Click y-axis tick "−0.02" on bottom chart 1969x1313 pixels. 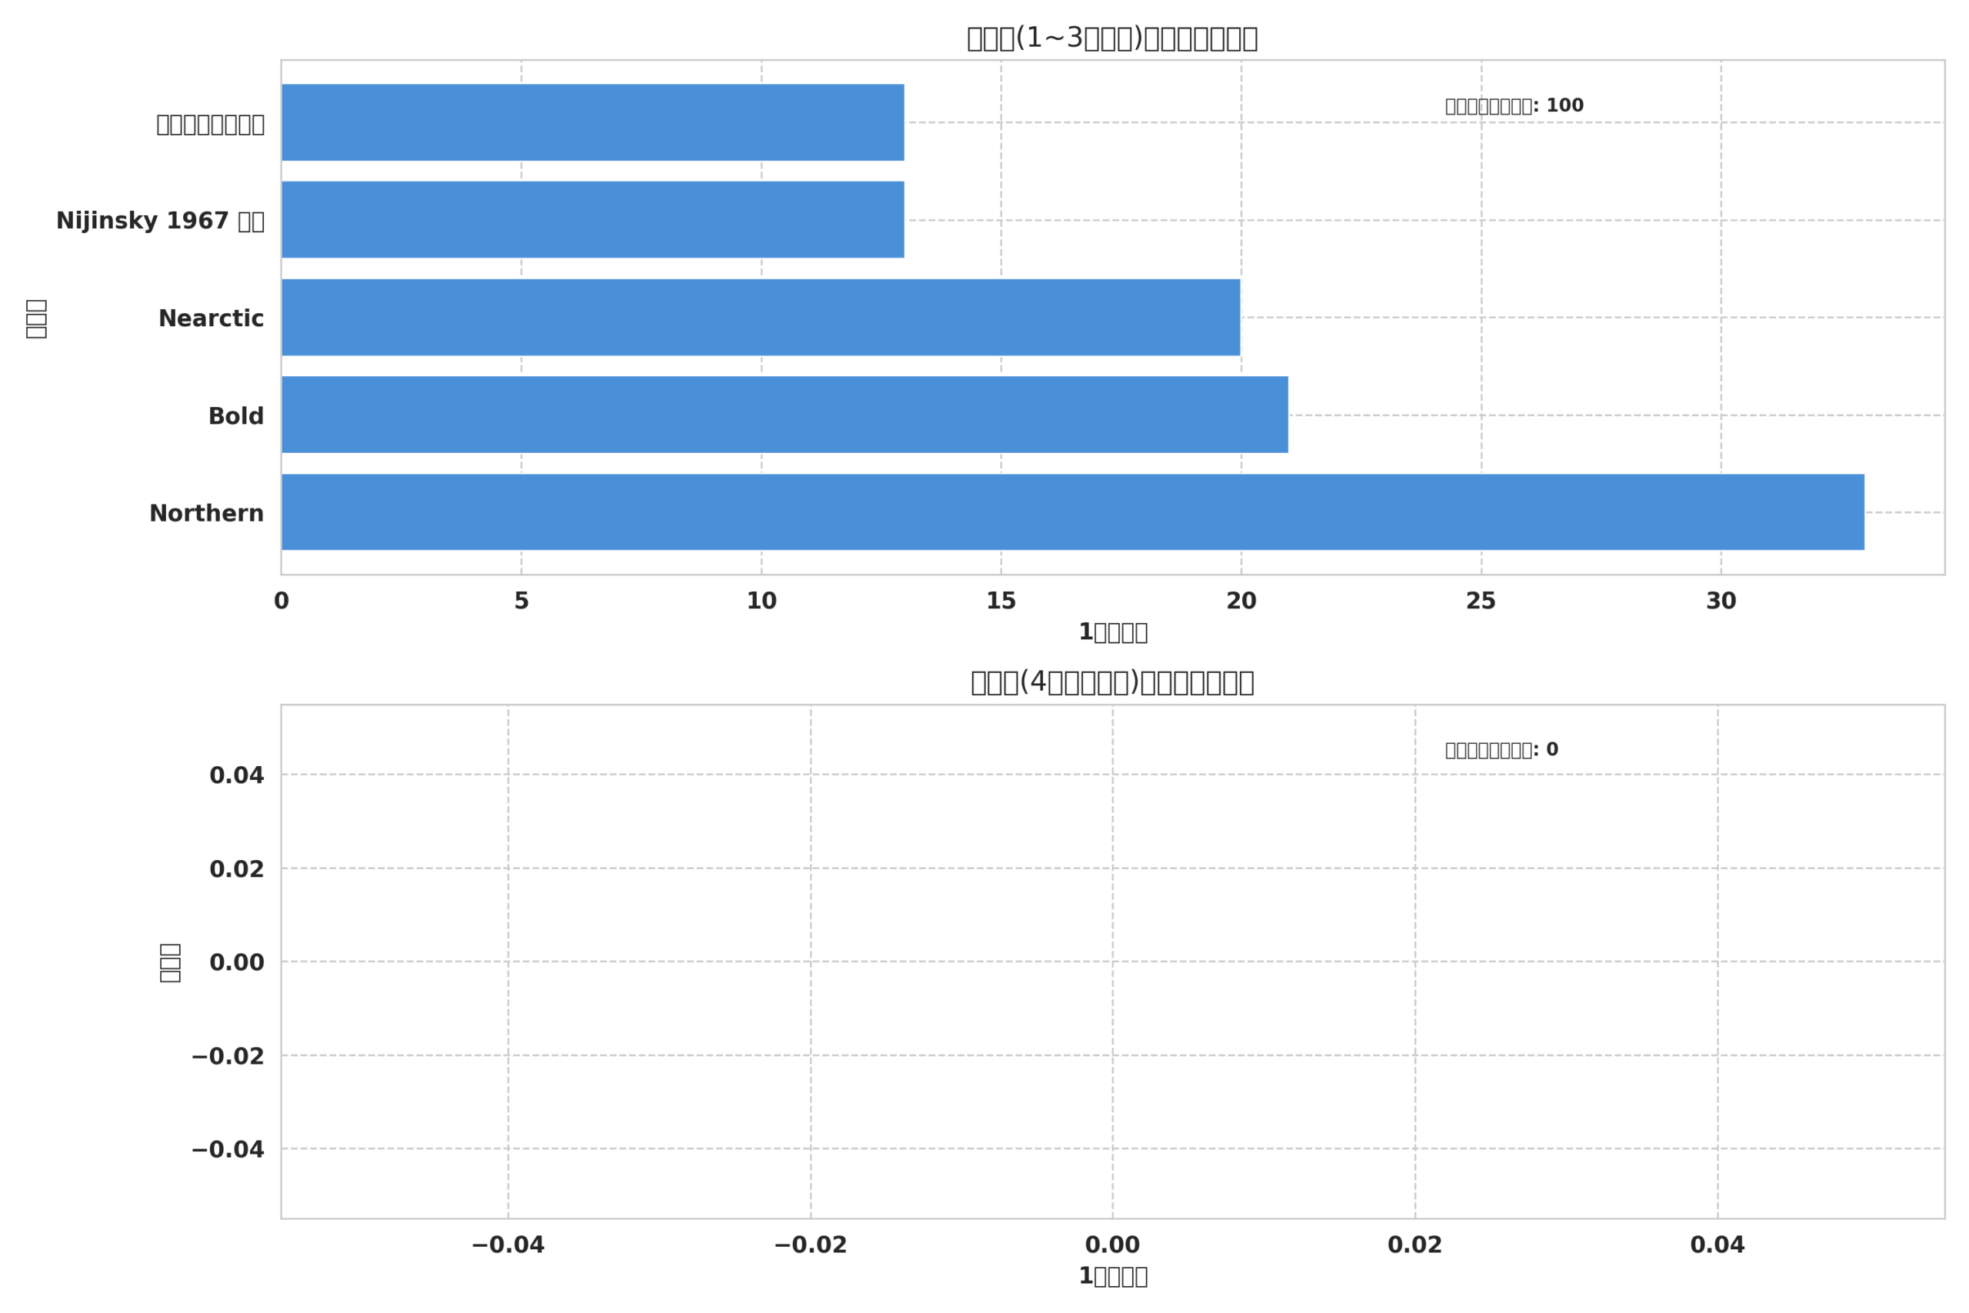[x=228, y=1057]
